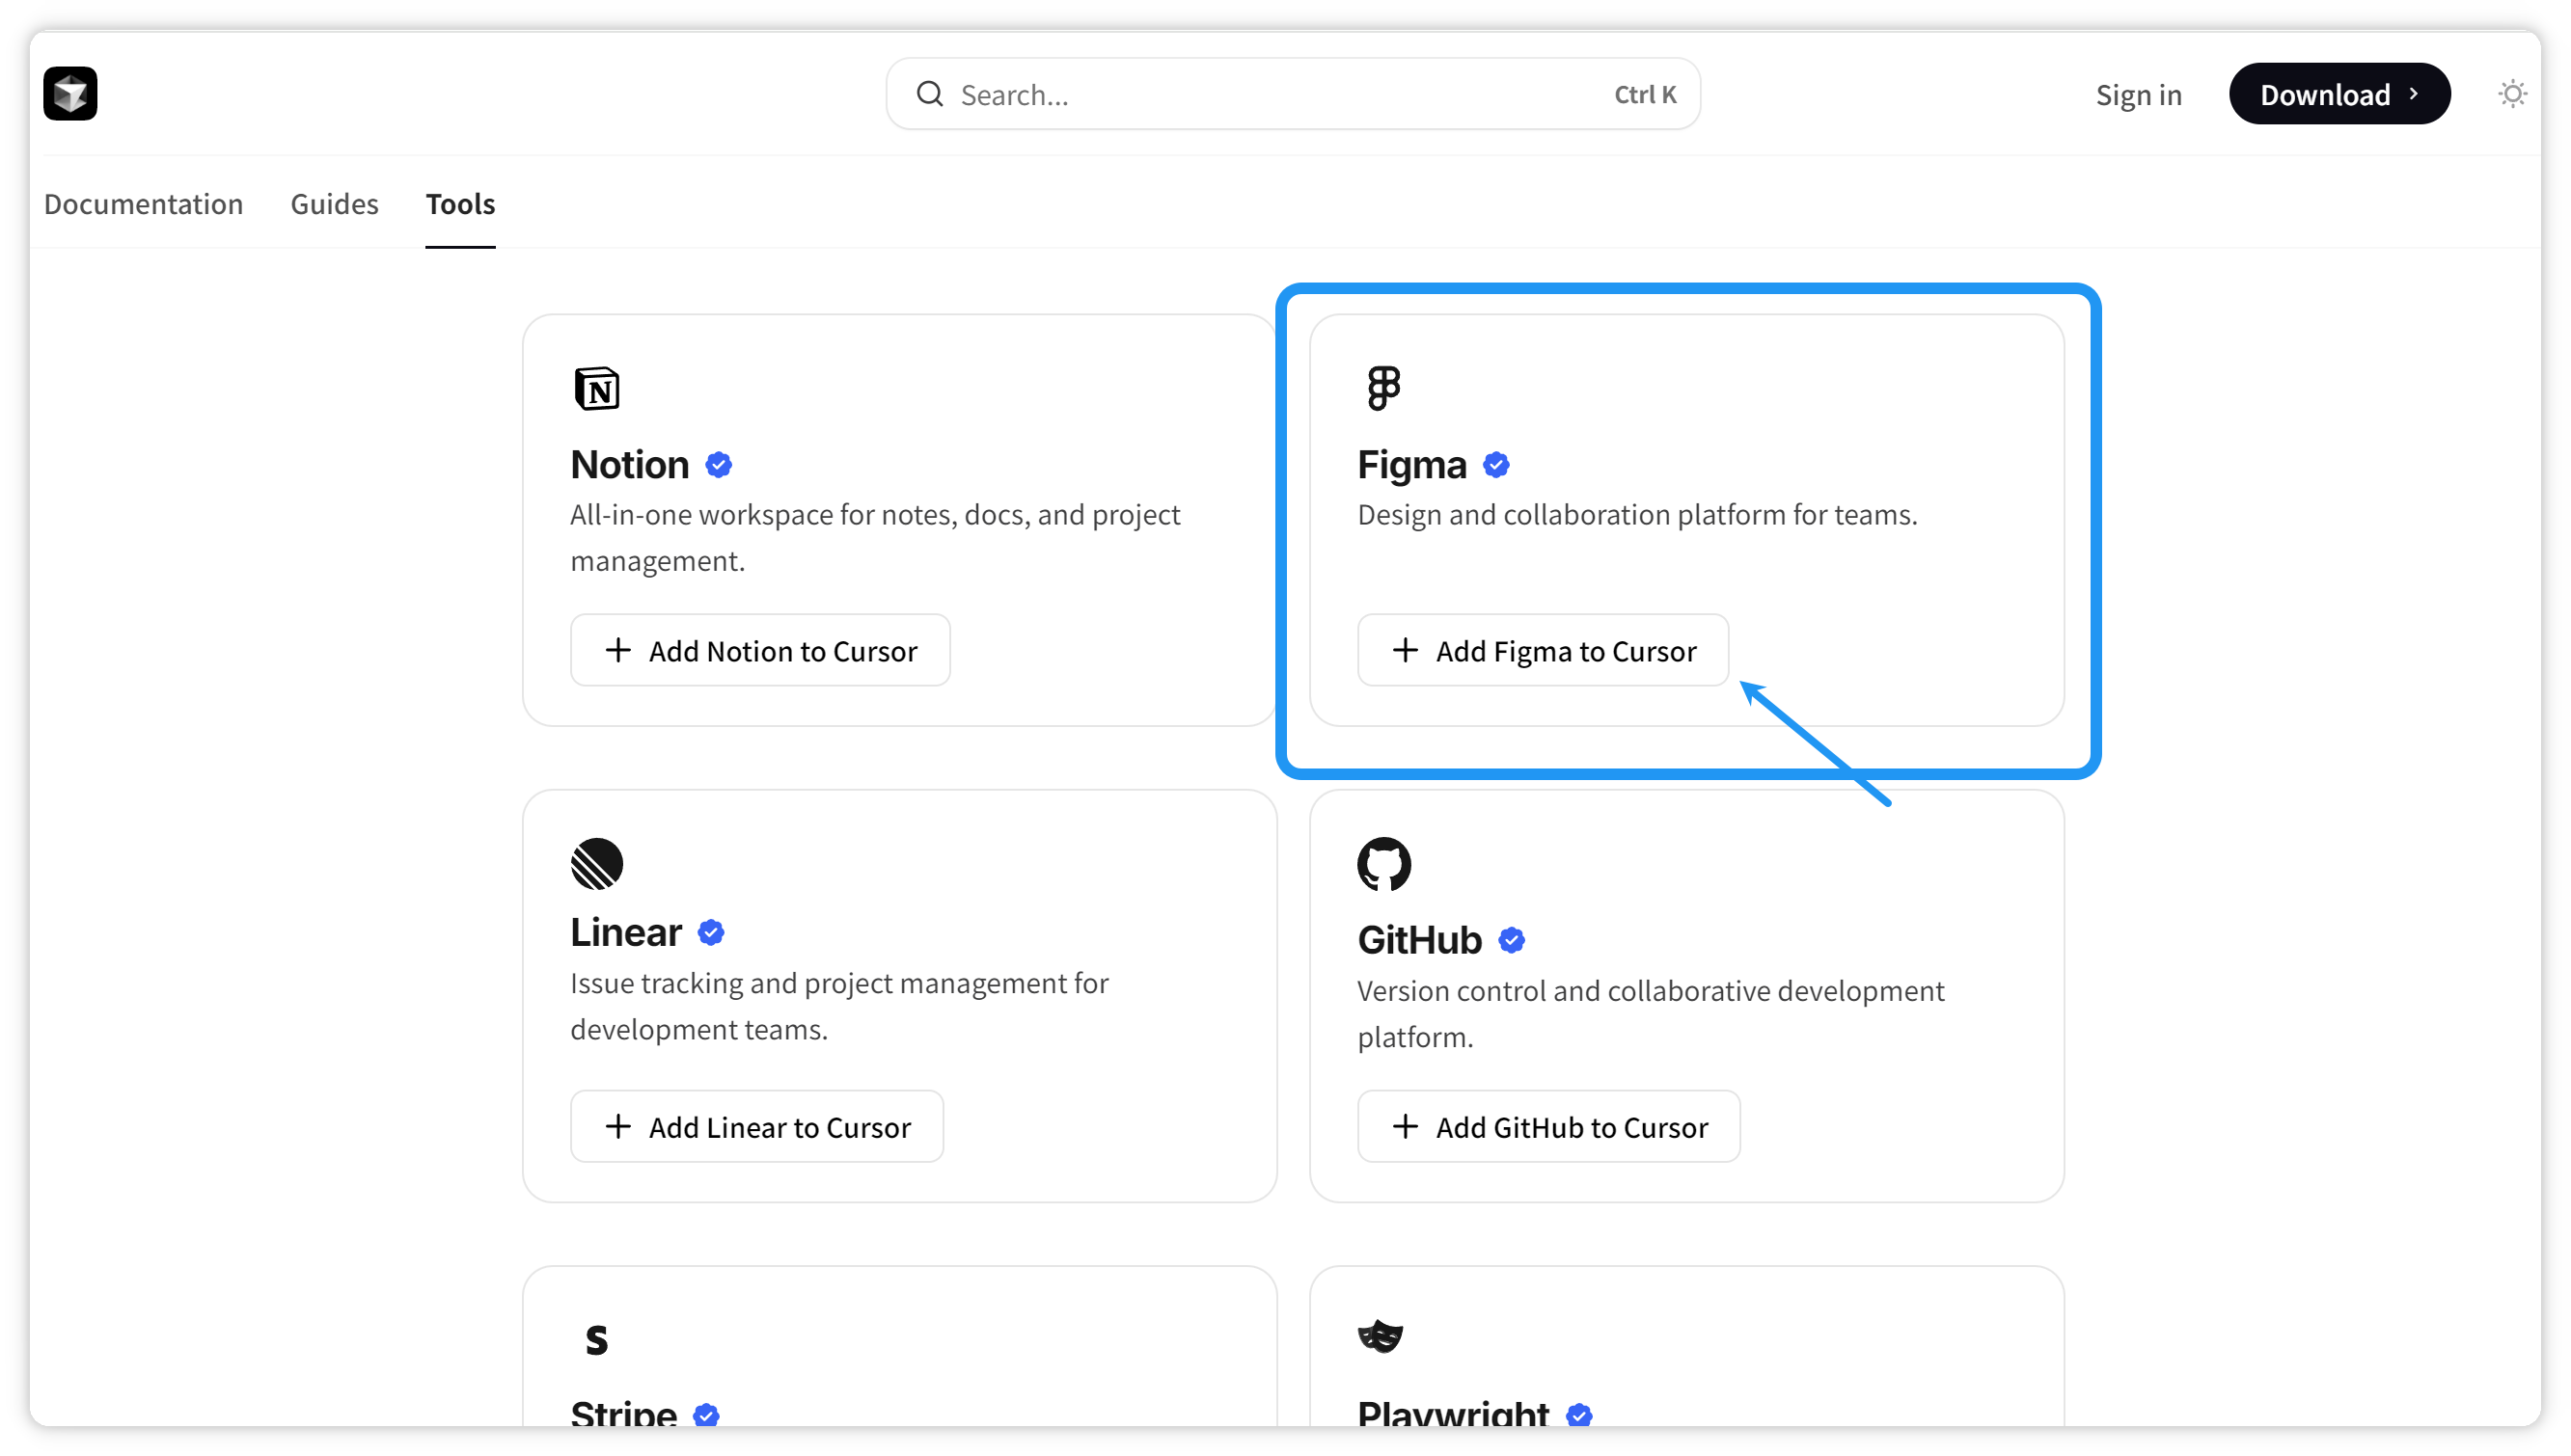The image size is (2571, 1456).
Task: Click 'Issue tracking and project management' description
Action: [839, 1006]
